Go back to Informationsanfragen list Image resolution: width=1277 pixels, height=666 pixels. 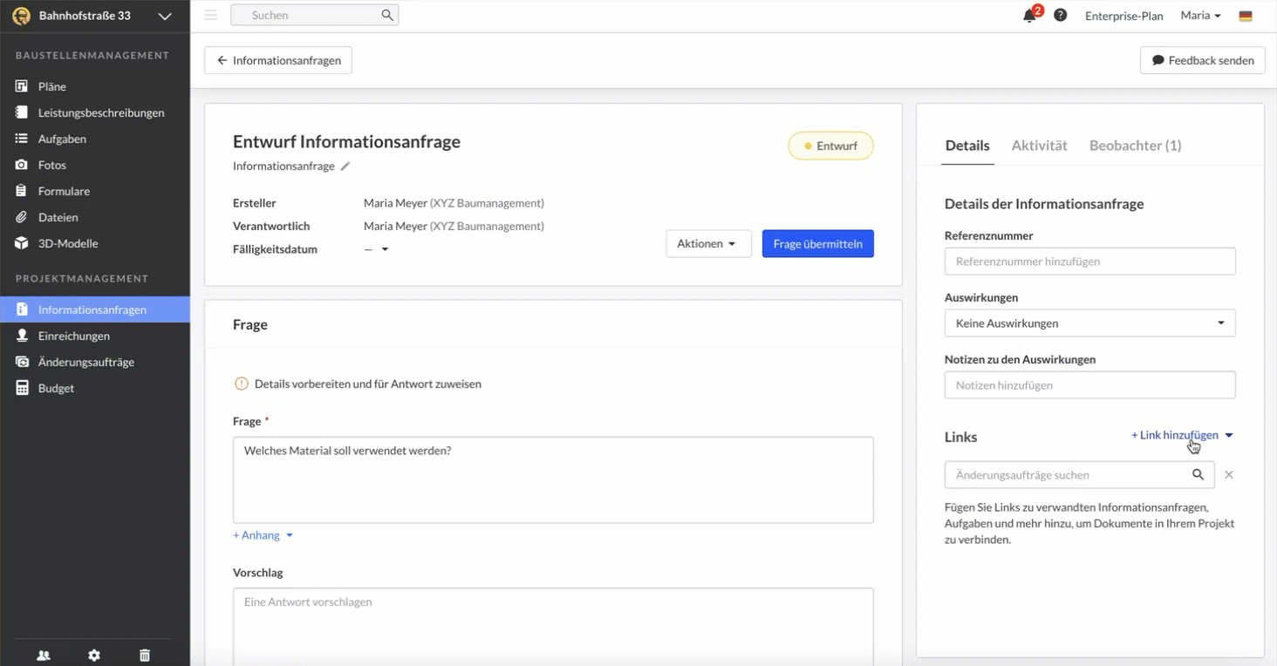coord(278,60)
